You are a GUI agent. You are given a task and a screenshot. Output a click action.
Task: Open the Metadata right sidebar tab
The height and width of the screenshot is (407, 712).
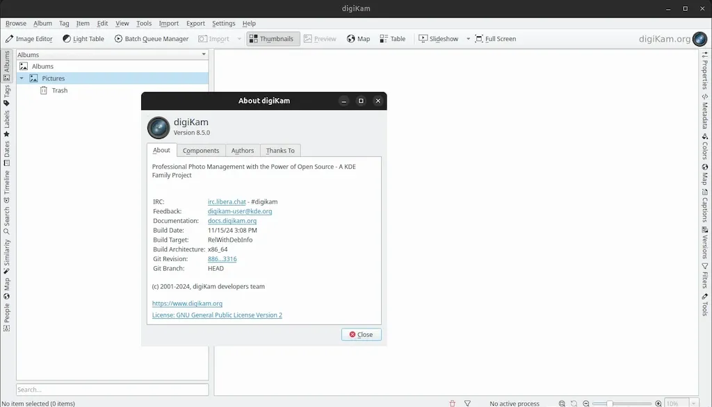pos(705,111)
